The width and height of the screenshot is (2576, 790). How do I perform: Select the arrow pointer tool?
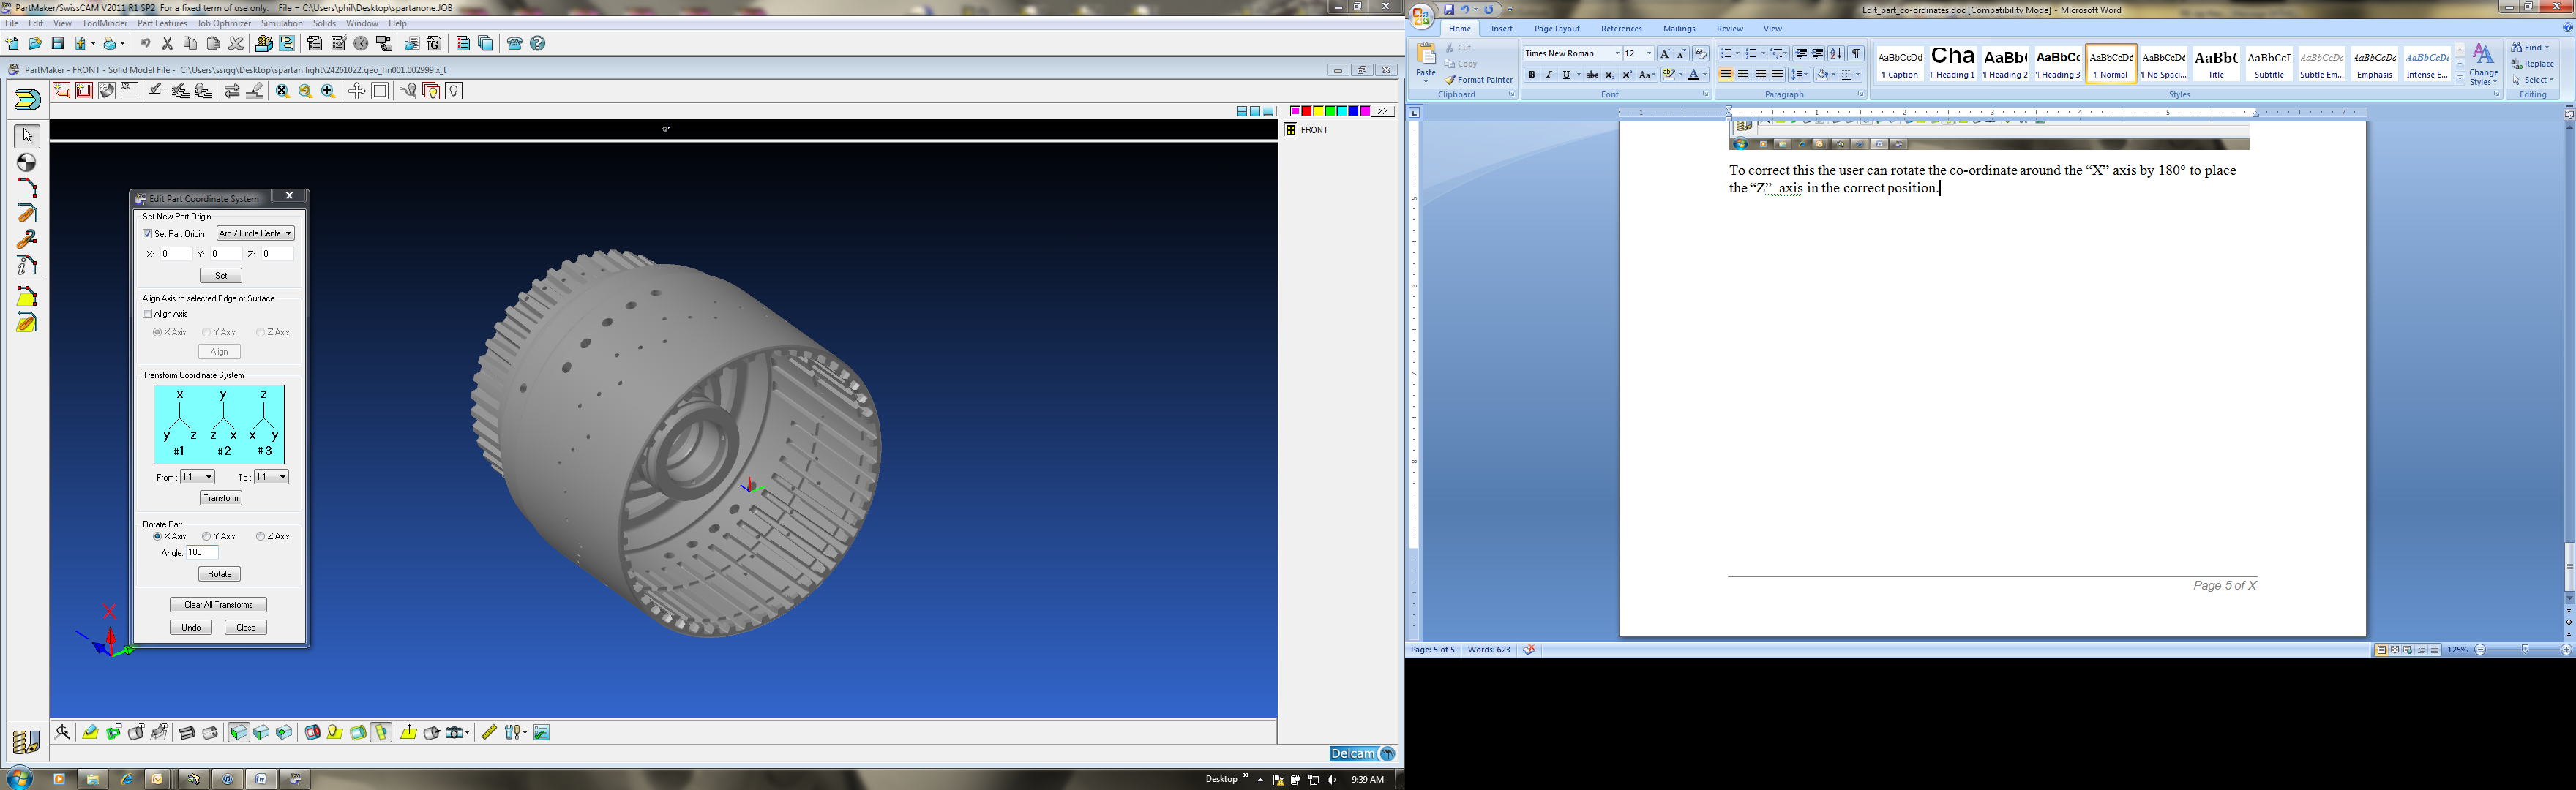tap(27, 135)
